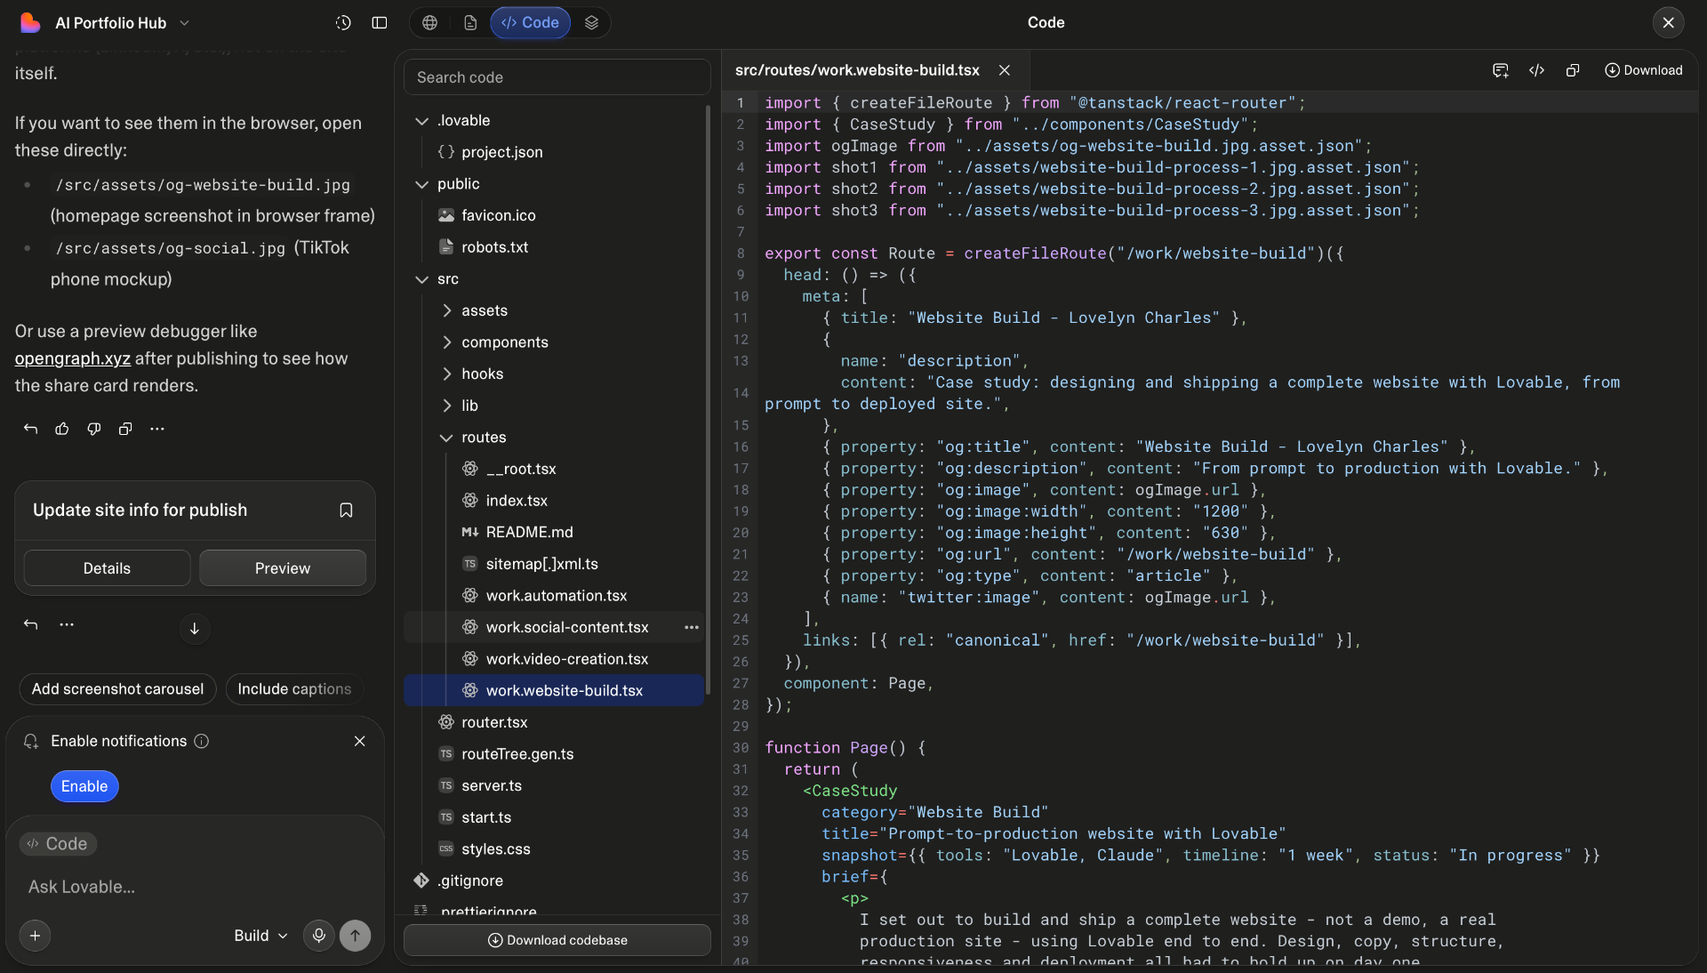
Task: Click the Preview button on update card
Action: point(283,568)
